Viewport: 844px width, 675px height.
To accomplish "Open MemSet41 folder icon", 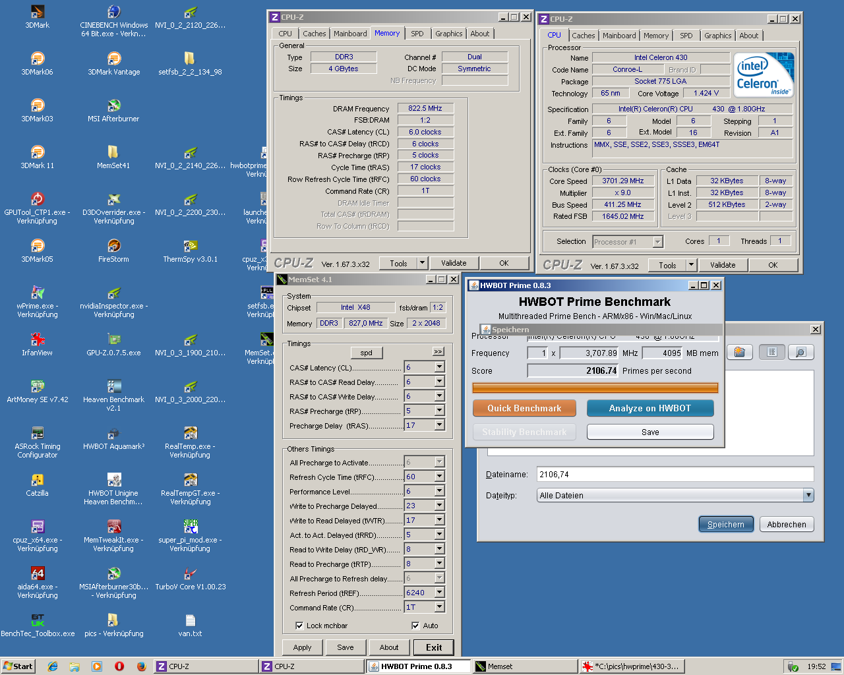I will [113, 158].
